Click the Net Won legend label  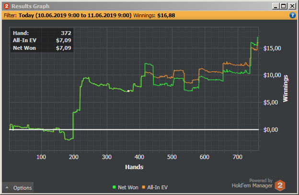[128, 187]
